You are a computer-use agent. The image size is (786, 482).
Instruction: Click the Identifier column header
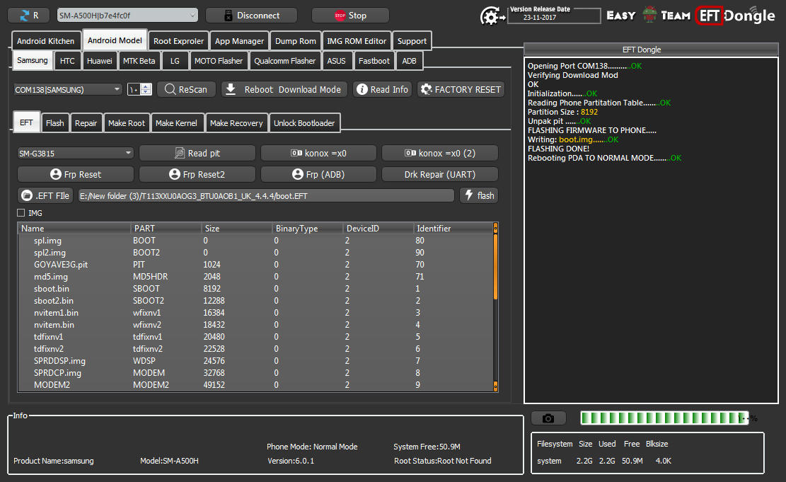click(x=453, y=228)
